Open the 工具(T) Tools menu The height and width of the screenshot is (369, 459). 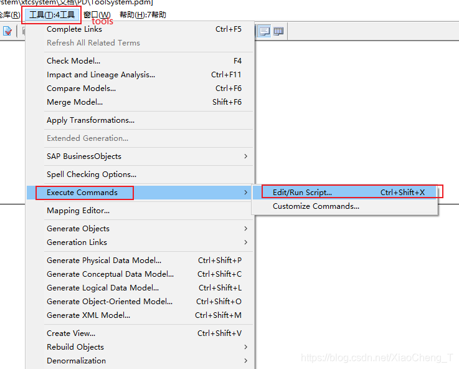(52, 14)
